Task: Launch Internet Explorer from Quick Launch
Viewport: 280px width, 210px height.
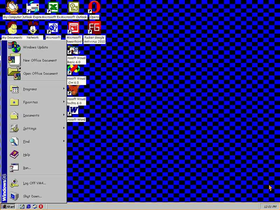Action: pos(28,207)
